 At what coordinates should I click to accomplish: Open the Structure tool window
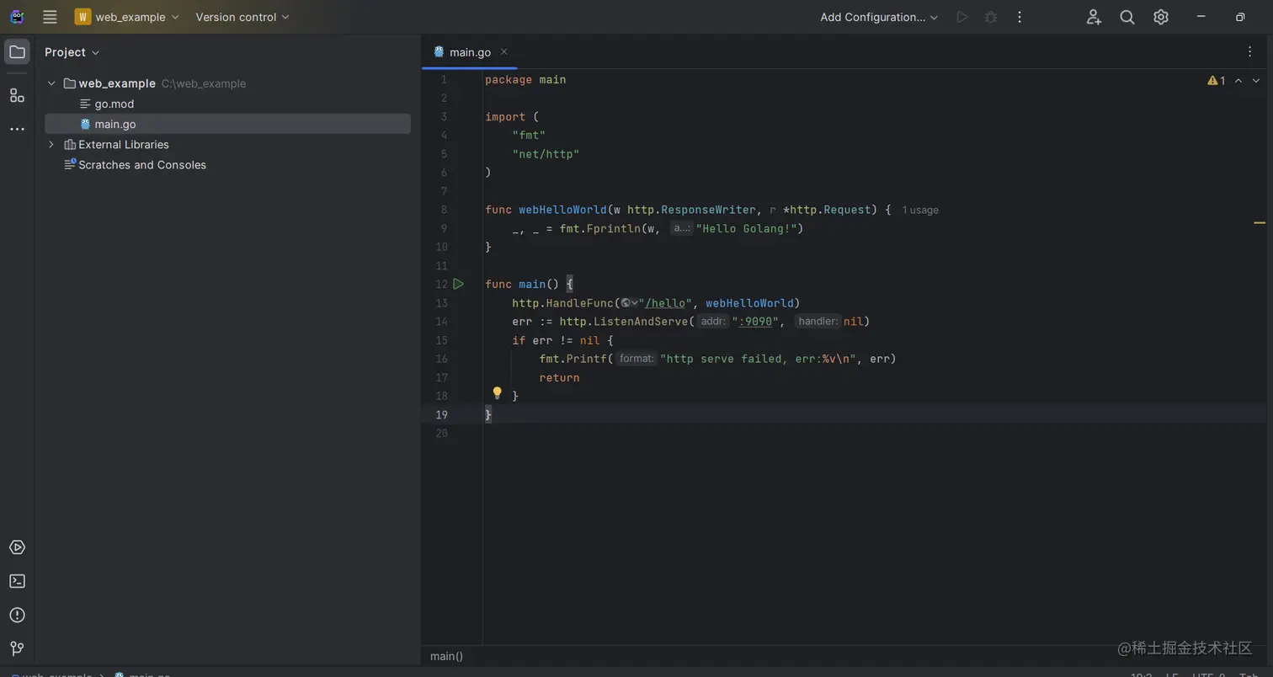tap(17, 95)
